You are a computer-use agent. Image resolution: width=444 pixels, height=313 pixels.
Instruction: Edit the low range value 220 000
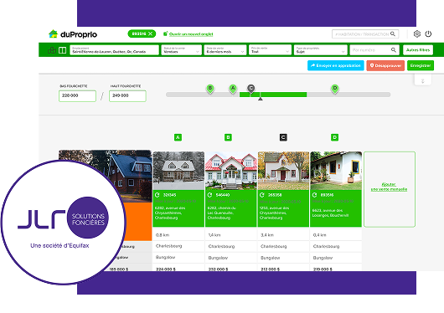coord(77,96)
